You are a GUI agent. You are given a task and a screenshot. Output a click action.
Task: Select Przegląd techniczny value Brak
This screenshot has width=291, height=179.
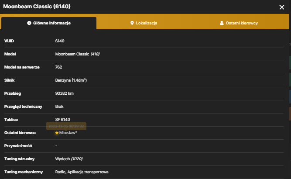tap(59, 107)
